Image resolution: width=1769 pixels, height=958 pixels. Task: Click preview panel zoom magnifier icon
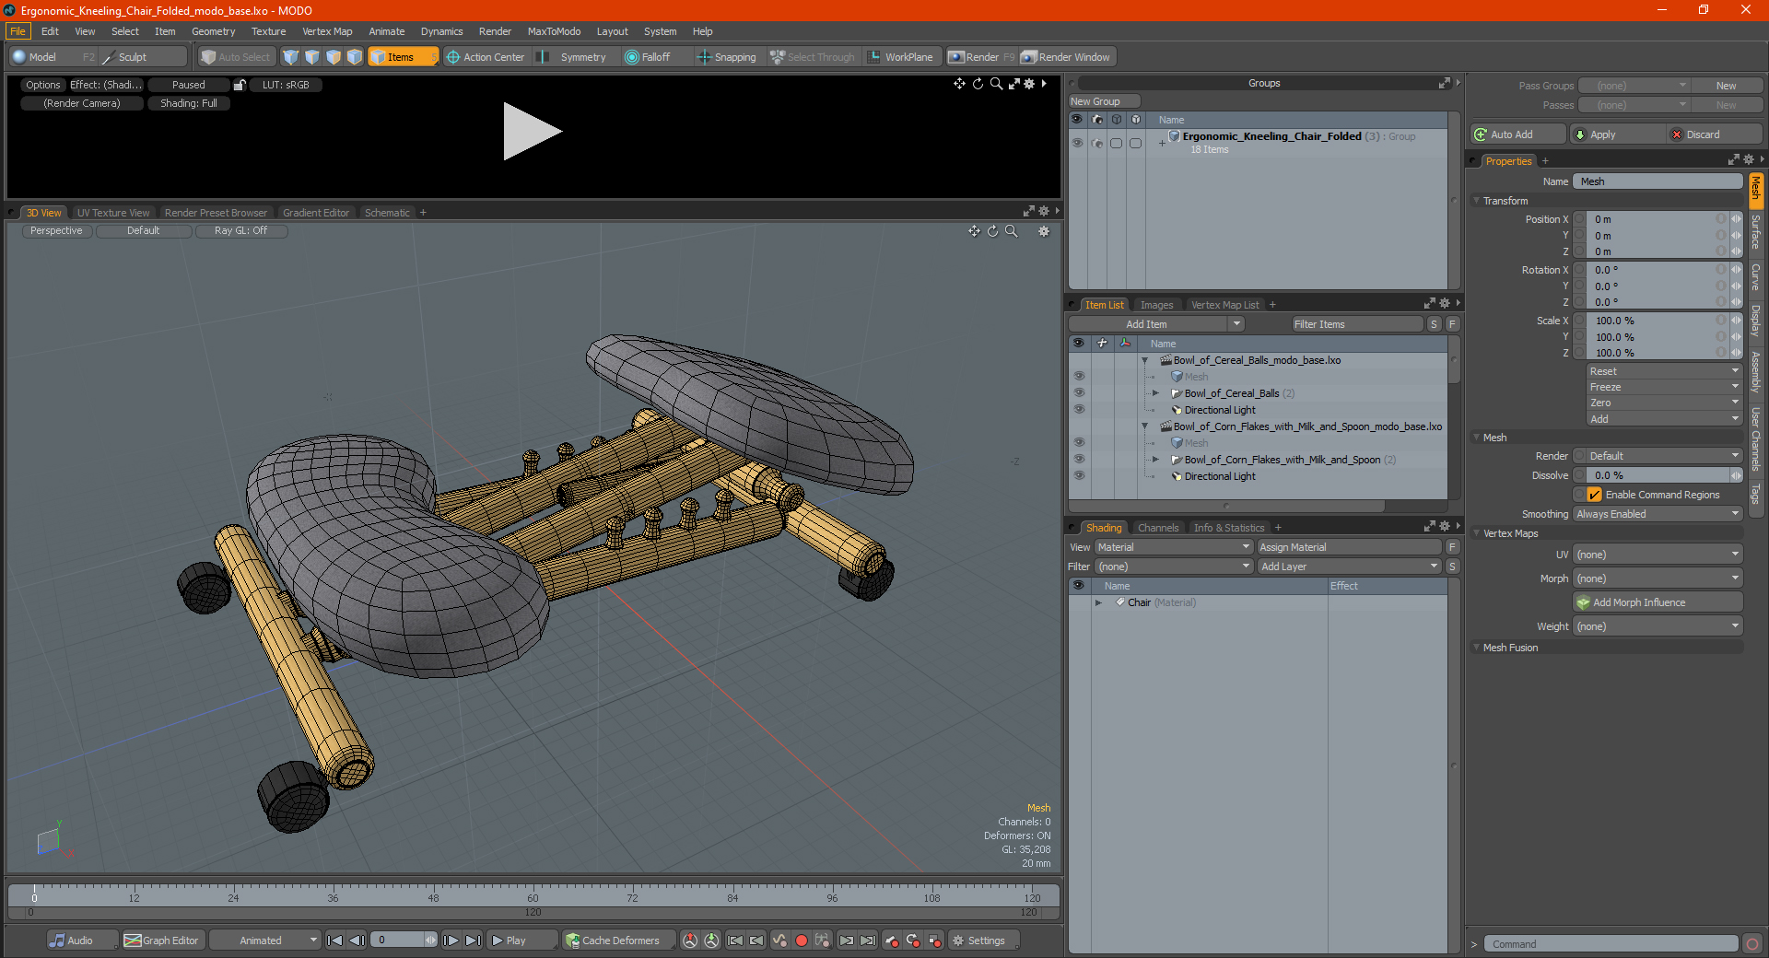pyautogui.click(x=996, y=84)
